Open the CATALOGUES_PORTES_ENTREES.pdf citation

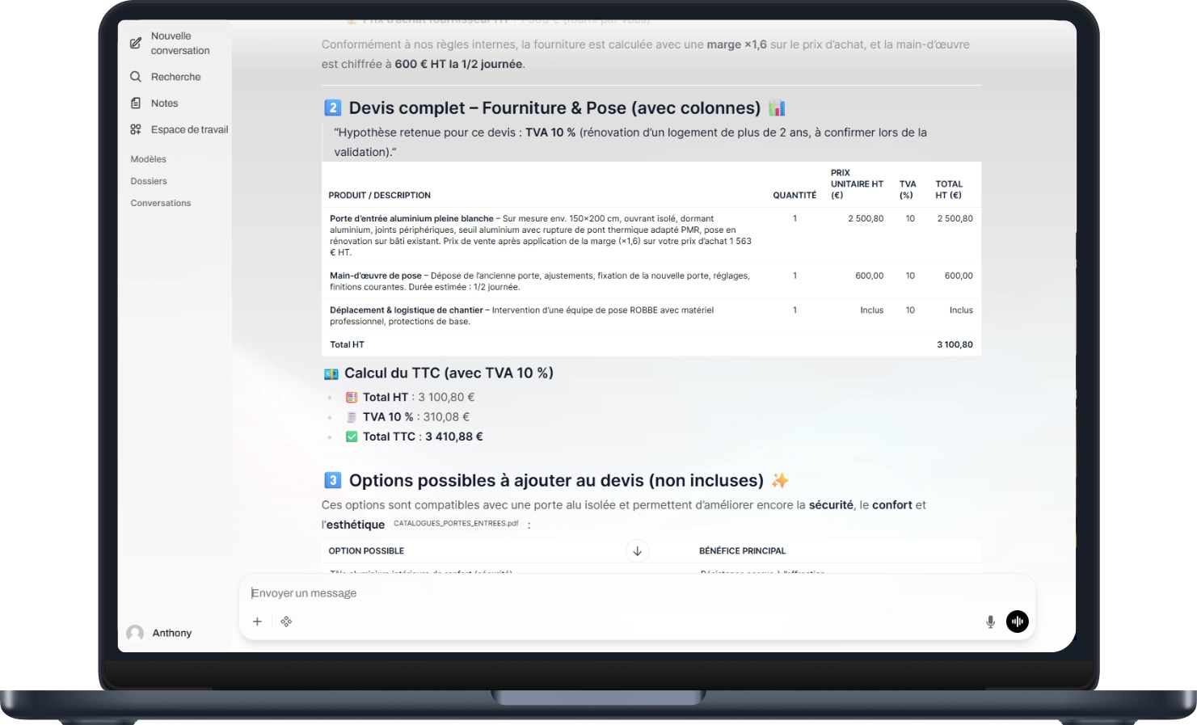pyautogui.click(x=456, y=524)
